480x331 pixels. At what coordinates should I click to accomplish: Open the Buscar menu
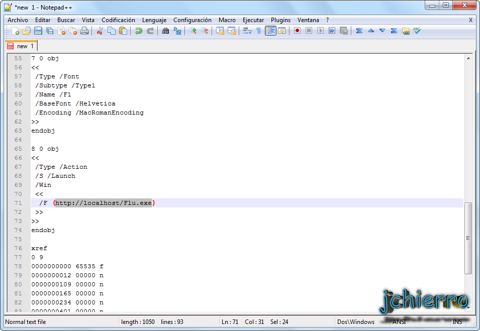66,20
